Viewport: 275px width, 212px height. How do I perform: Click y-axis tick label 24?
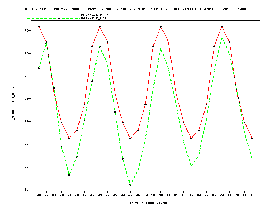26,121
